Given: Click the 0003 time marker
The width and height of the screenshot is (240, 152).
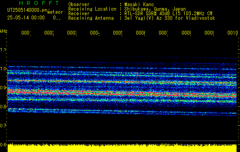Looking at the screenshot, I should (72, 33).
